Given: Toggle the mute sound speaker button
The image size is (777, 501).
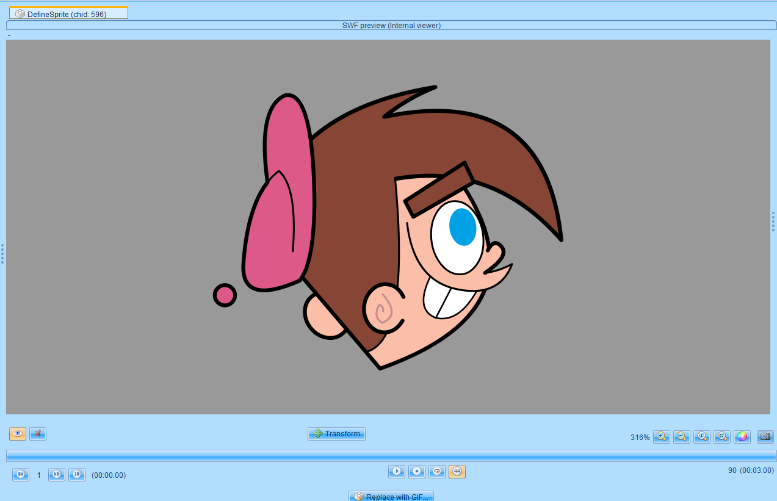Looking at the screenshot, I should 38,434.
